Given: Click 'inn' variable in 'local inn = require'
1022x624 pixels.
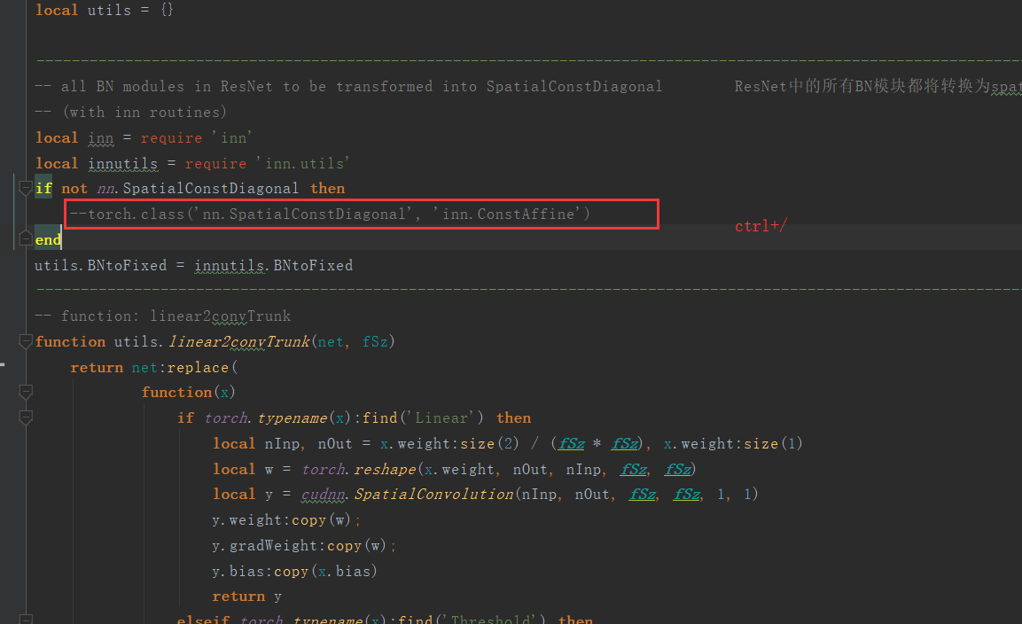Looking at the screenshot, I should tap(100, 138).
